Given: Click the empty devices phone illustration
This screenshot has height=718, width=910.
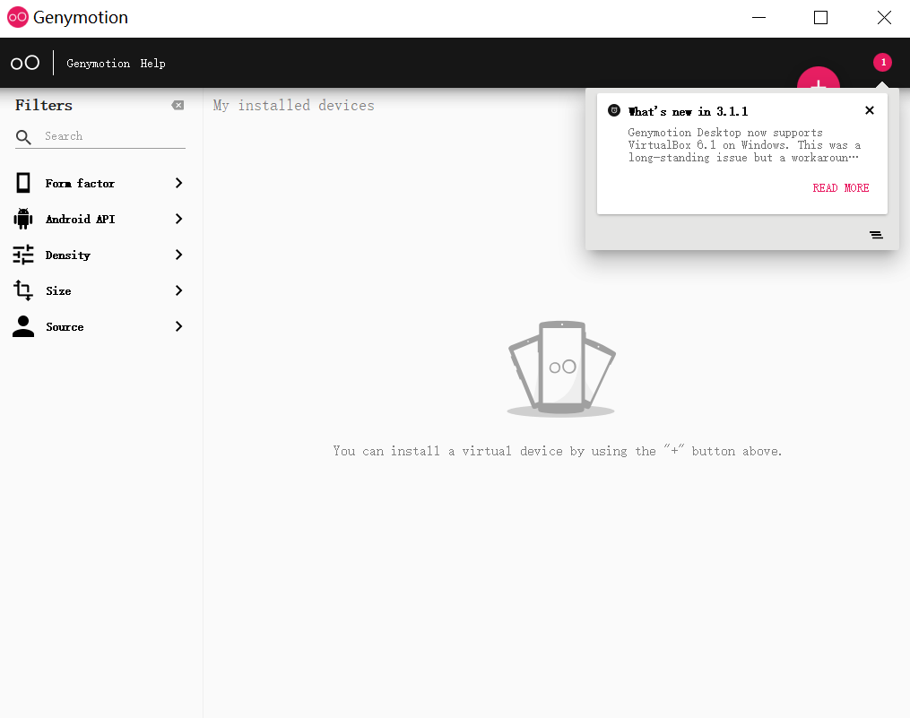Looking at the screenshot, I should [561, 369].
